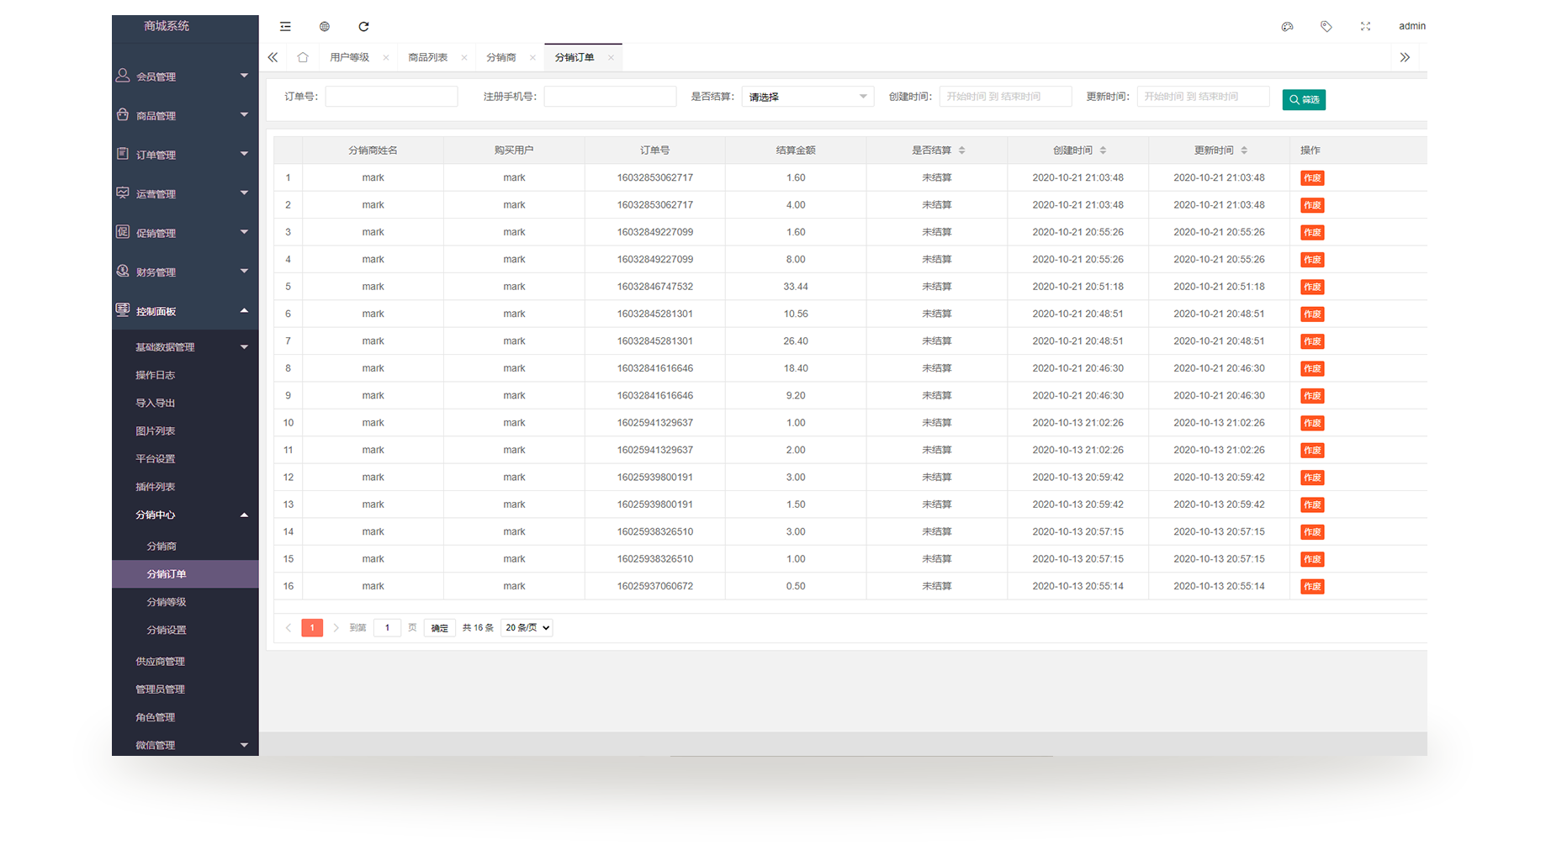Close the 商品列表 tab
This screenshot has width=1546, height=866.
(x=464, y=57)
